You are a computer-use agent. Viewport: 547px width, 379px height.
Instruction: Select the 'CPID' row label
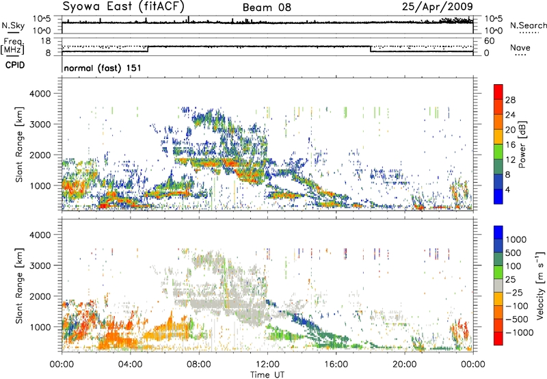coord(15,65)
